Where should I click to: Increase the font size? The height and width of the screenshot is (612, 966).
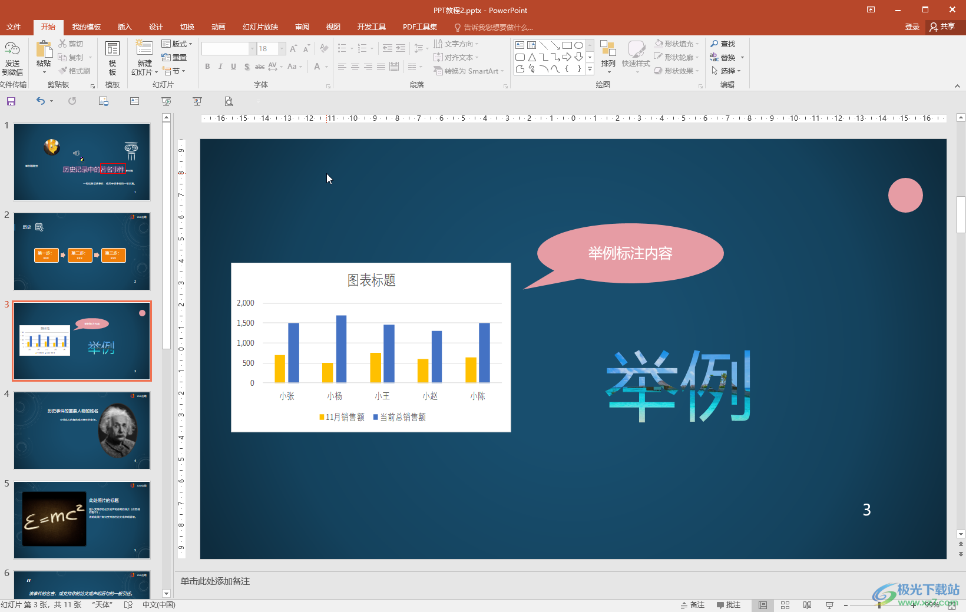293,49
